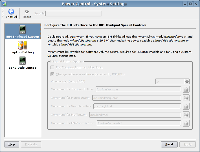The height and width of the screenshot is (152, 200).
Task: Decrease the volume step value
Action: (x=187, y=83)
